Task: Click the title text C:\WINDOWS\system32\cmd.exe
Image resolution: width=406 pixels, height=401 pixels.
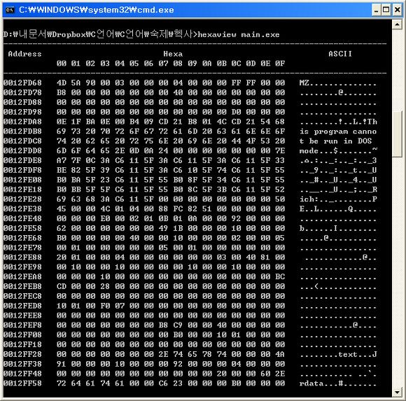Action: click(97, 10)
